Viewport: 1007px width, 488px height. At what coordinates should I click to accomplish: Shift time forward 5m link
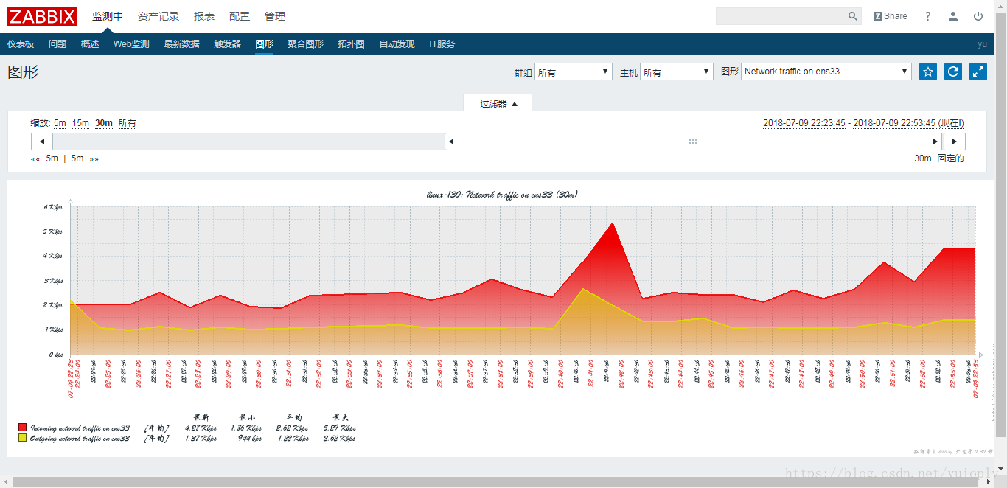tap(77, 158)
